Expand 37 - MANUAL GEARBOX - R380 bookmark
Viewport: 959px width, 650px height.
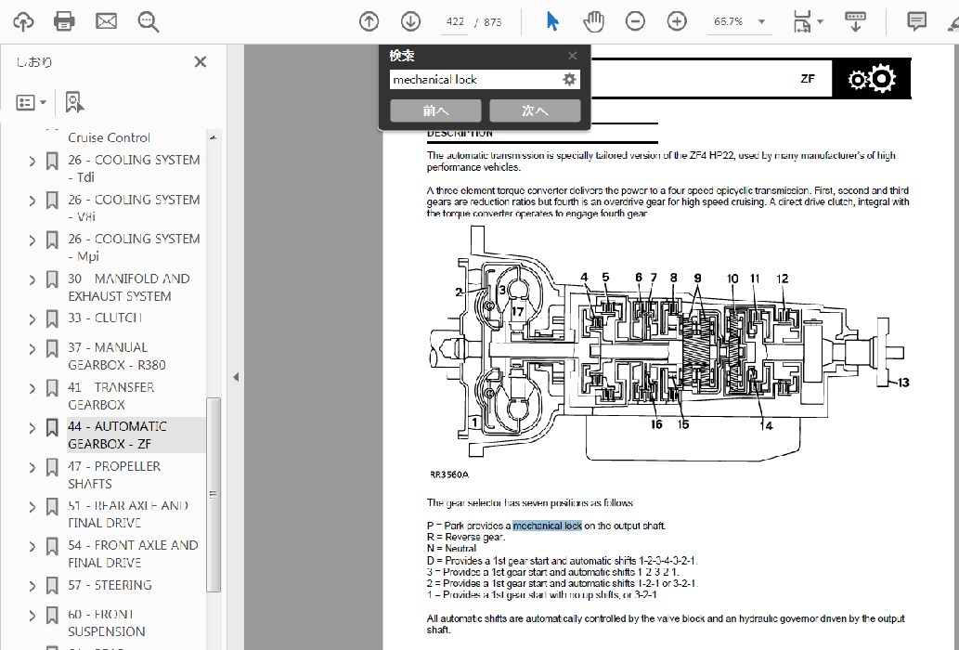(x=32, y=349)
